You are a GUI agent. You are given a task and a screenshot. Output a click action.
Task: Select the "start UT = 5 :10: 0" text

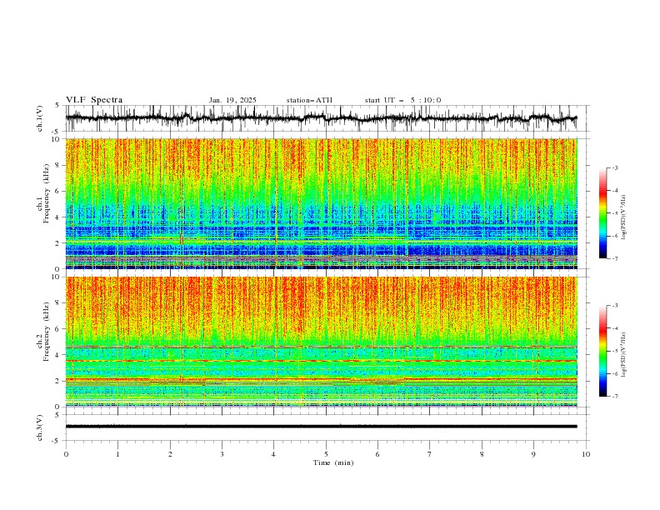pyautogui.click(x=402, y=100)
